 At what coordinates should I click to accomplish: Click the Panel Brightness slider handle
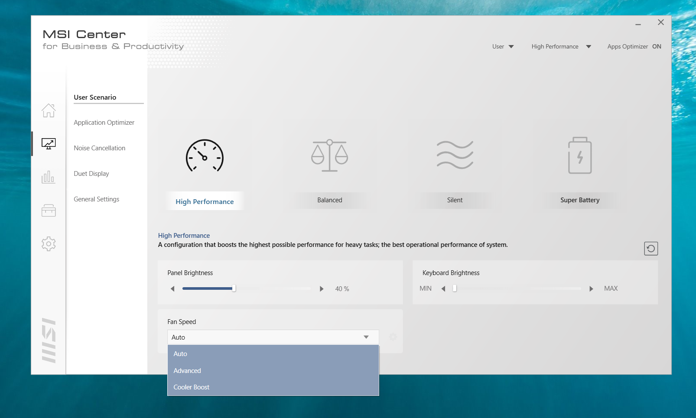[x=234, y=288]
